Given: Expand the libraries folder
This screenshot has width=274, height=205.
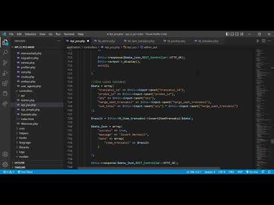Looking at the screenshot, I should coord(24,147).
